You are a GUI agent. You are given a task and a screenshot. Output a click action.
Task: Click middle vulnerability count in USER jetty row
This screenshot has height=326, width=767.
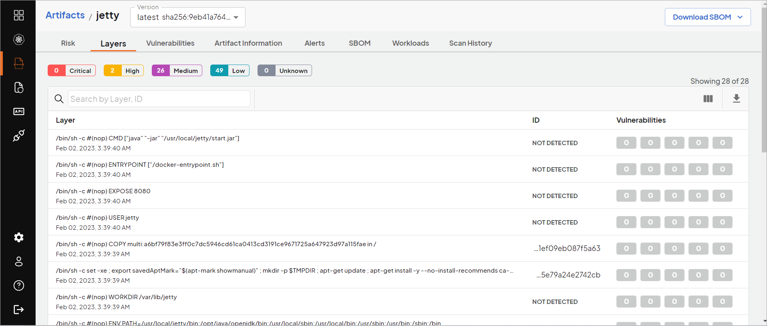coord(674,222)
